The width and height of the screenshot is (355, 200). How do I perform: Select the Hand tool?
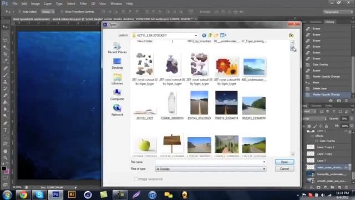pos(5,151)
